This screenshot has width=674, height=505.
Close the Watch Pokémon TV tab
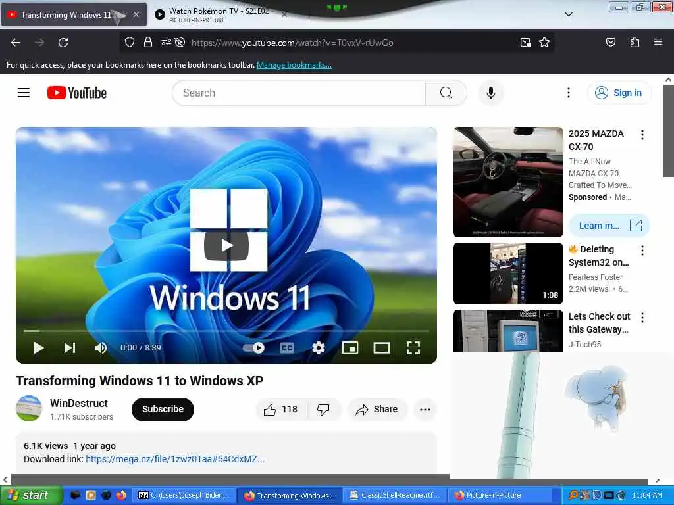coord(284,14)
